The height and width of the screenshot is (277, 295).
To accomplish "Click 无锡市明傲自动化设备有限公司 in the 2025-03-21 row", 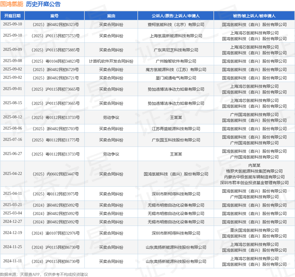I will point(176,205).
